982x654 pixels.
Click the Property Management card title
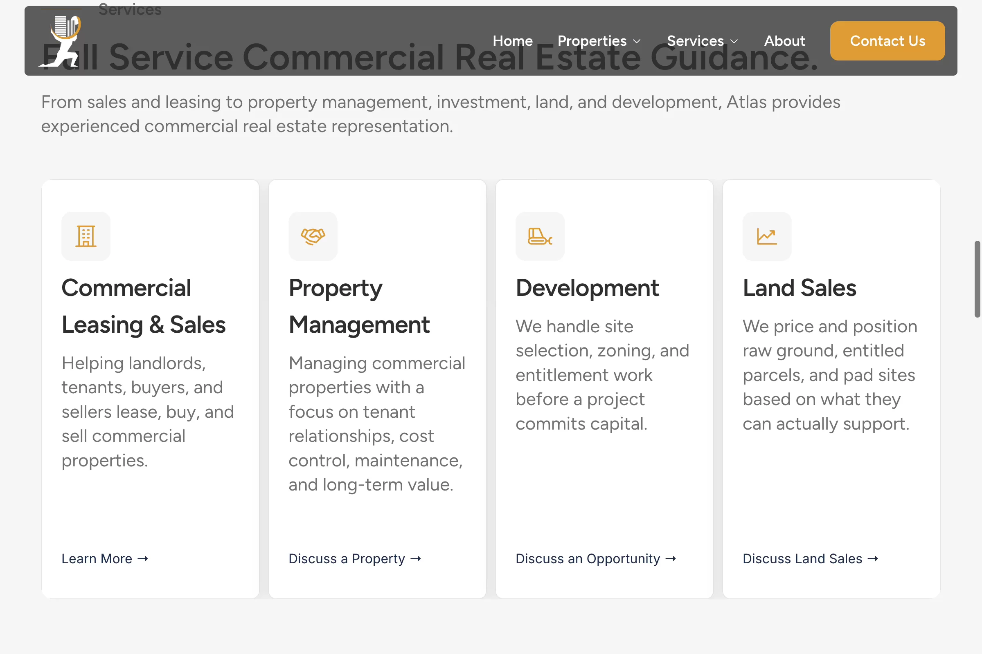click(x=359, y=306)
